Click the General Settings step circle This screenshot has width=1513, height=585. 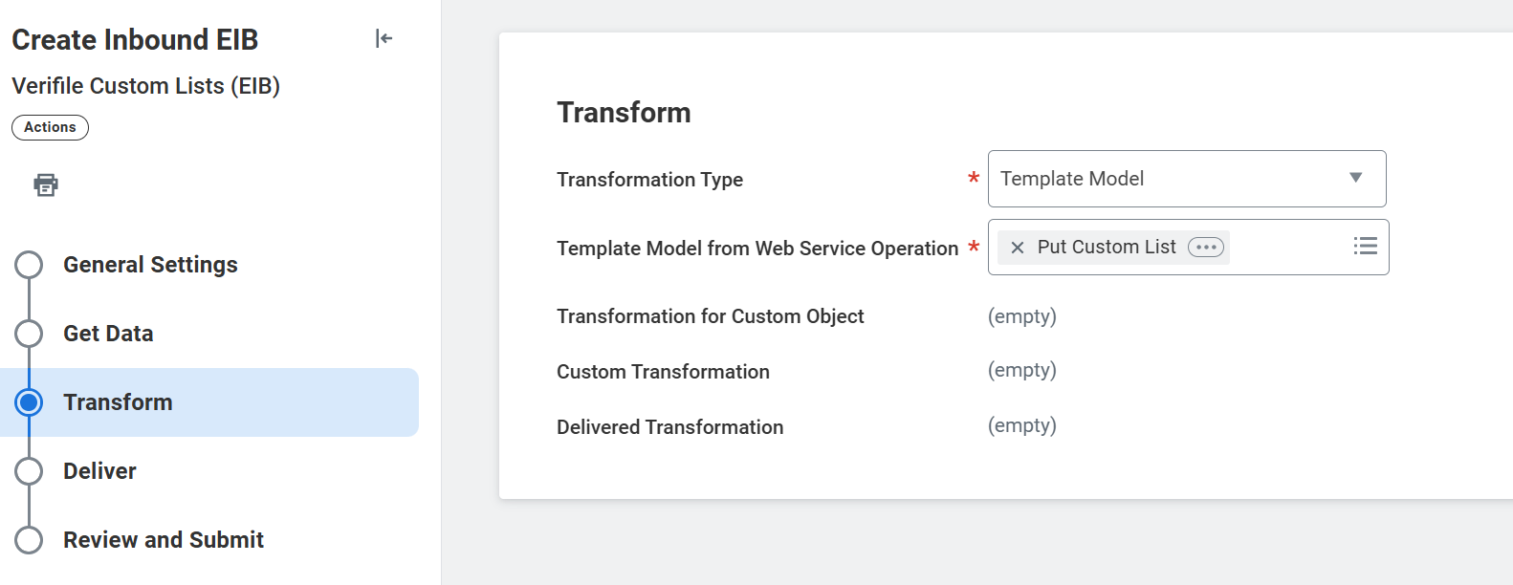click(29, 265)
